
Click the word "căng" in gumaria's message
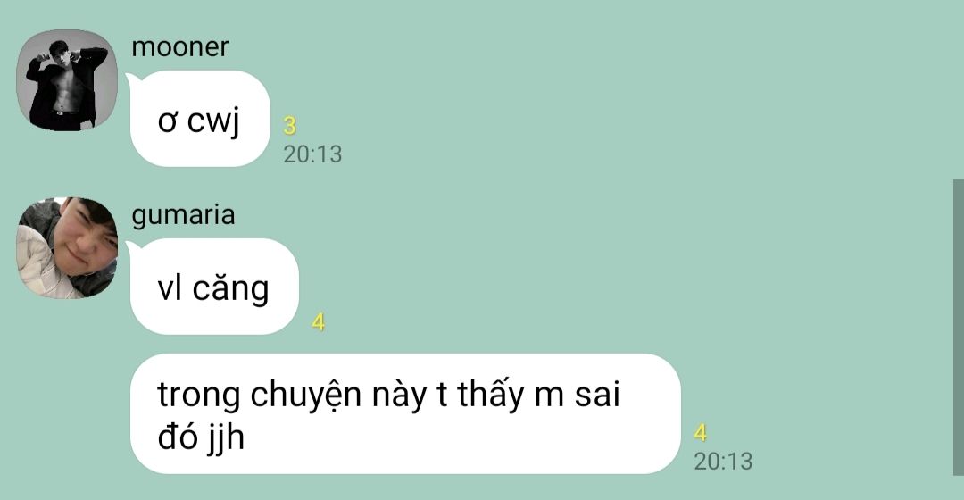click(x=230, y=289)
